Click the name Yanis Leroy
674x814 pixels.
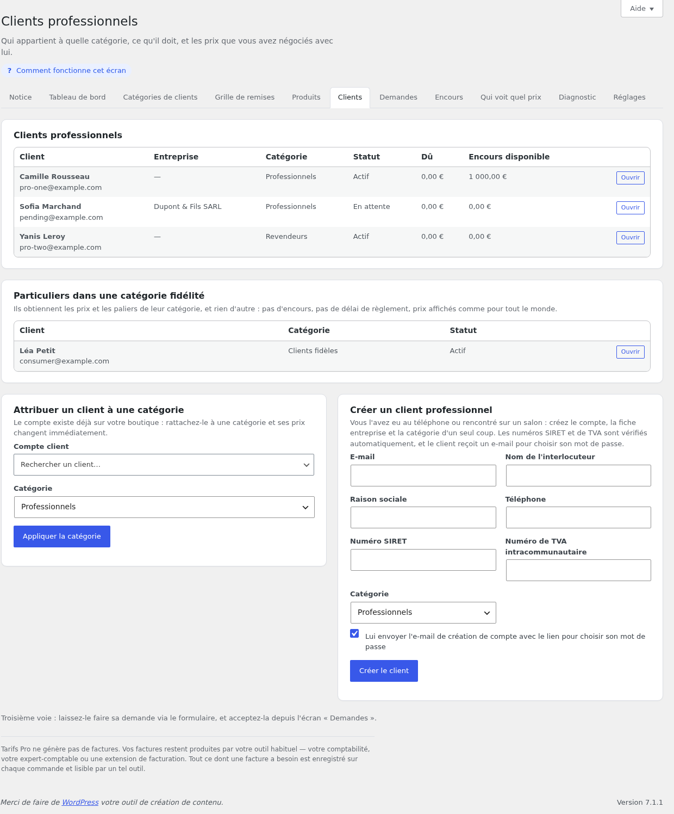[x=42, y=237]
